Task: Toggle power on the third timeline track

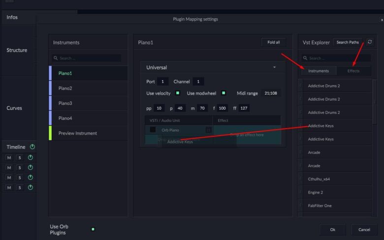Action: [x=30, y=177]
